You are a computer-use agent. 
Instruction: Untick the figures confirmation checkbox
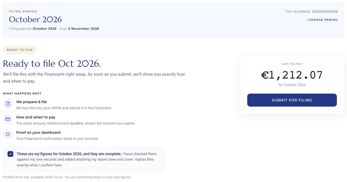10,154
